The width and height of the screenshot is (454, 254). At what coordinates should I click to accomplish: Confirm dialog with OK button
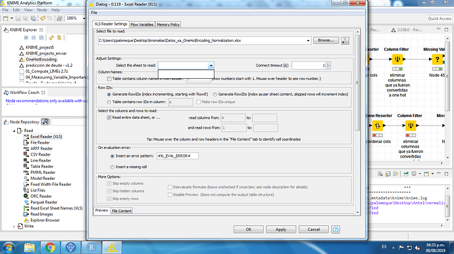coord(249,230)
